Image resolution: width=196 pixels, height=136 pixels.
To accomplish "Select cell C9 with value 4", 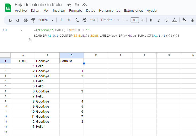I will pos(72,101).
